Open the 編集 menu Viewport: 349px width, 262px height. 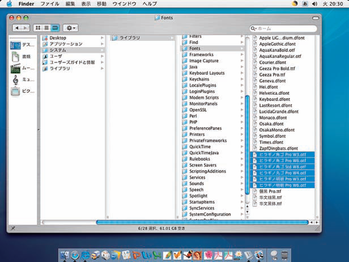pyautogui.click(x=70, y=4)
